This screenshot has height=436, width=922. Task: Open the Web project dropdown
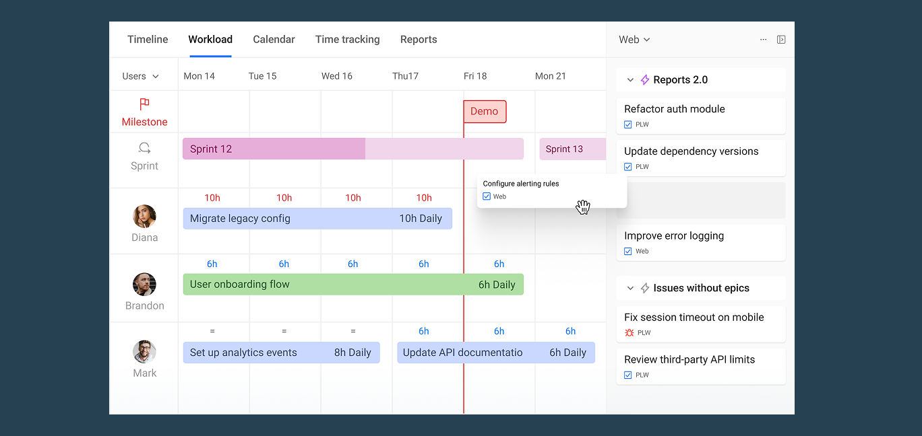click(634, 40)
